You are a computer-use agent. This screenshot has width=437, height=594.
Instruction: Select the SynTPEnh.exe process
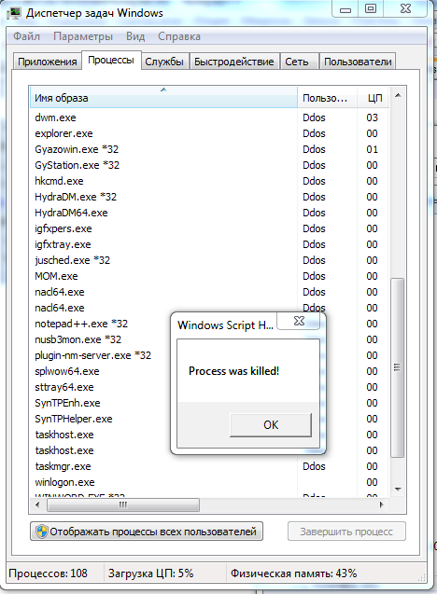67,404
